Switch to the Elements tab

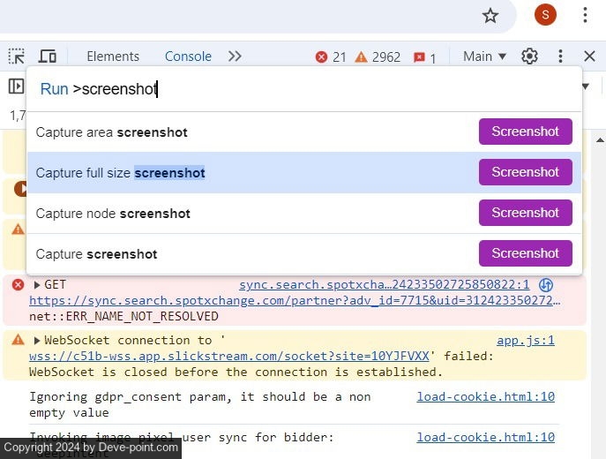click(113, 56)
